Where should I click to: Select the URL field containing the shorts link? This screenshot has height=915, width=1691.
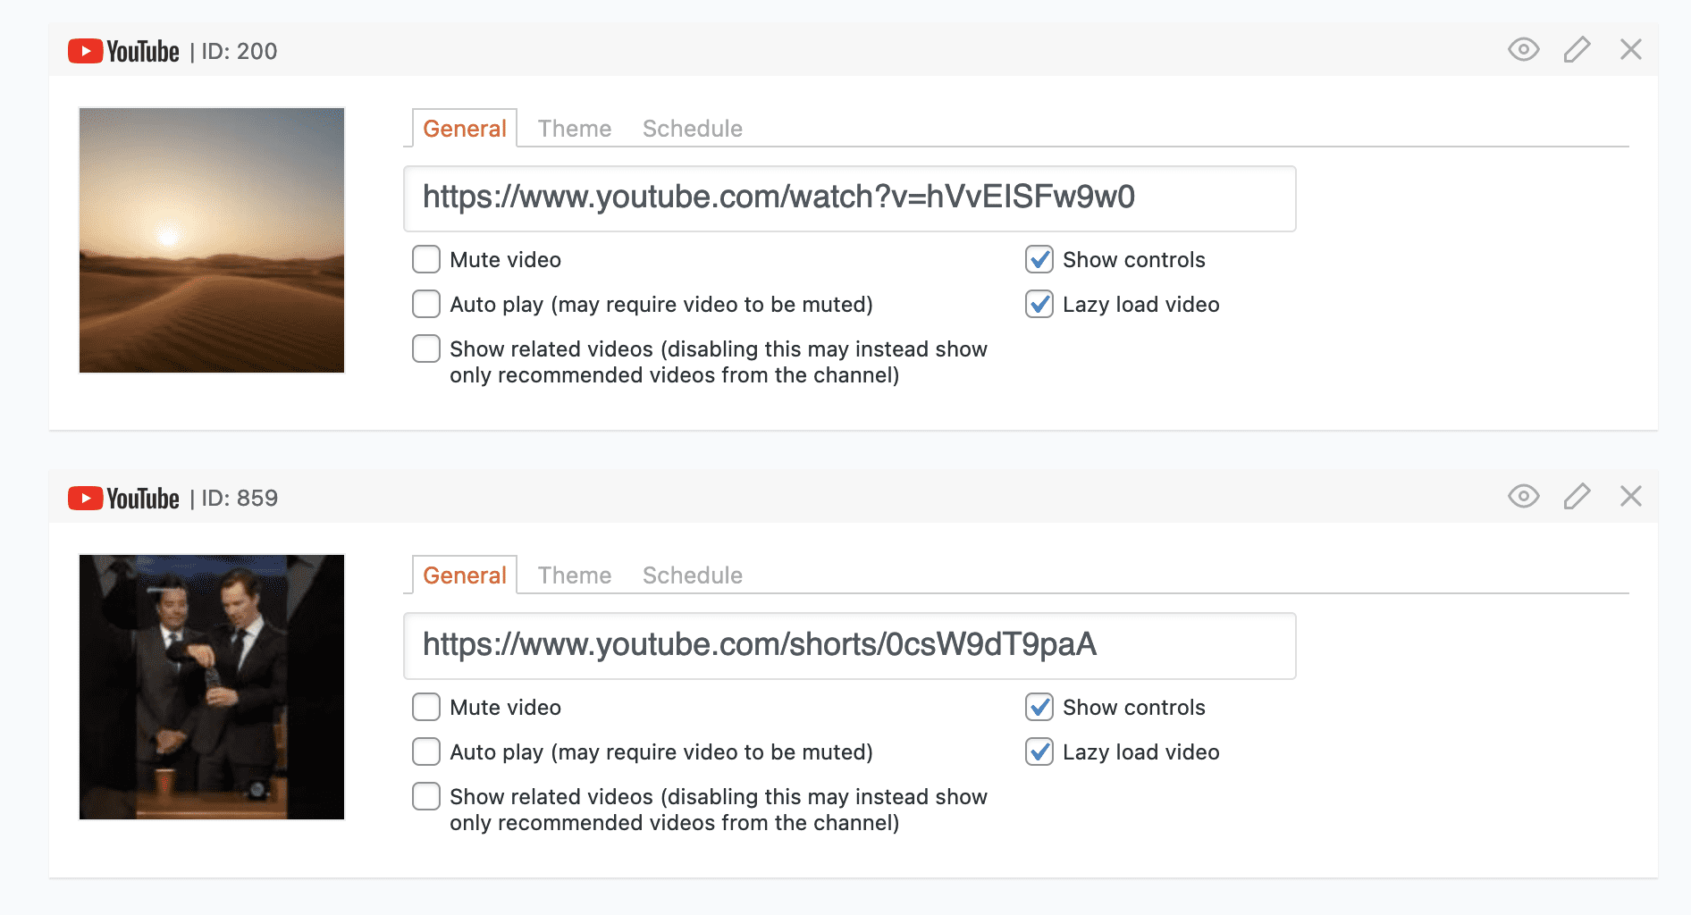click(849, 645)
